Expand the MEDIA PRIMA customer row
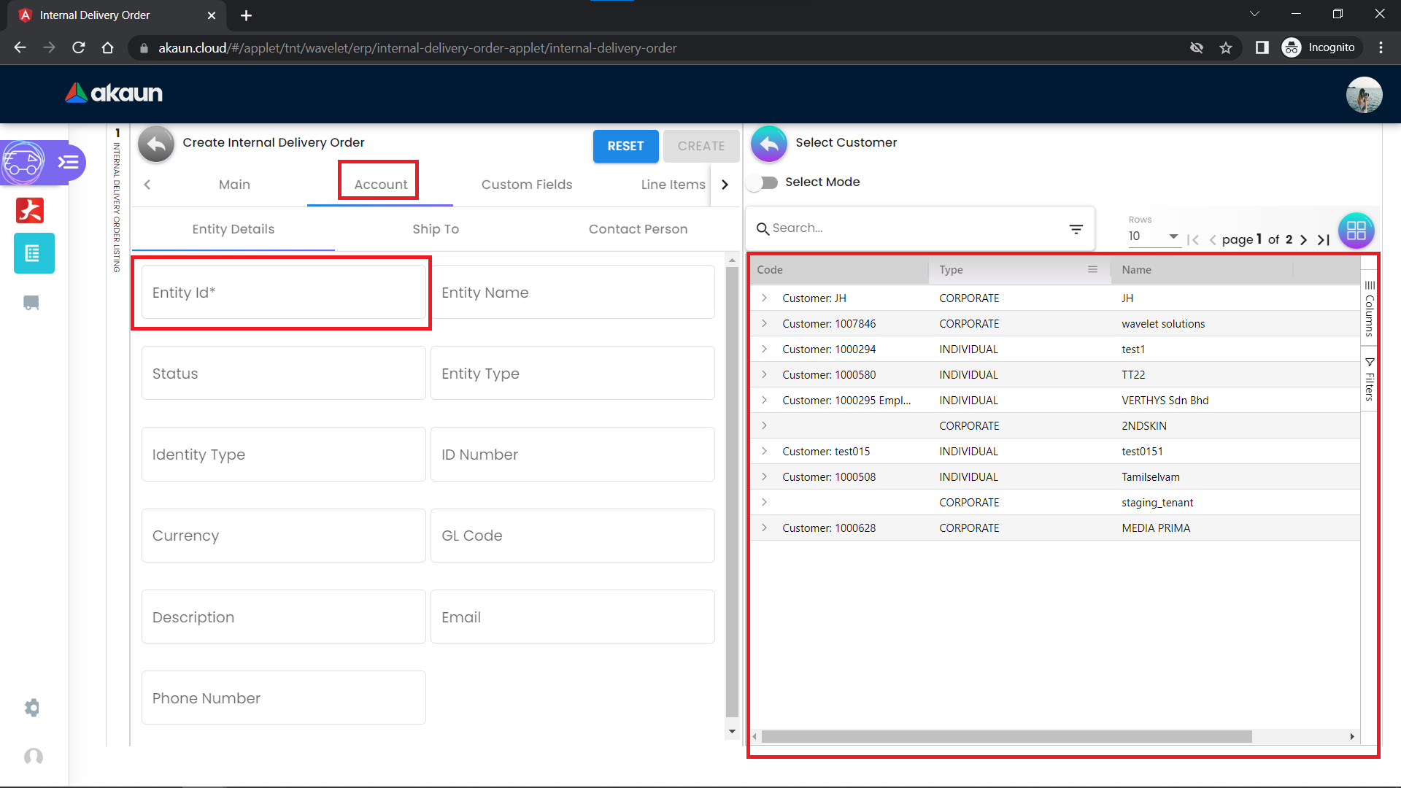 tap(764, 528)
